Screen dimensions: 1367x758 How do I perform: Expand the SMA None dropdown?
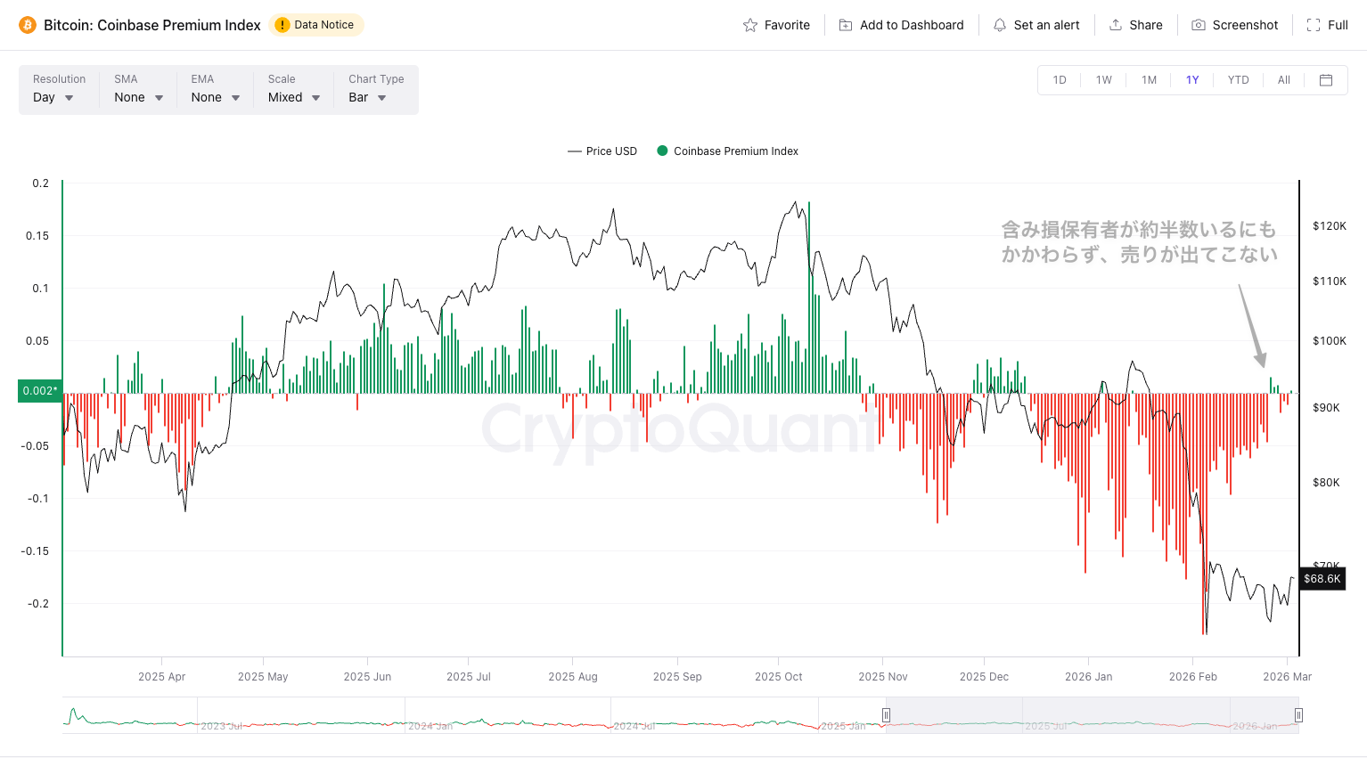(x=138, y=97)
